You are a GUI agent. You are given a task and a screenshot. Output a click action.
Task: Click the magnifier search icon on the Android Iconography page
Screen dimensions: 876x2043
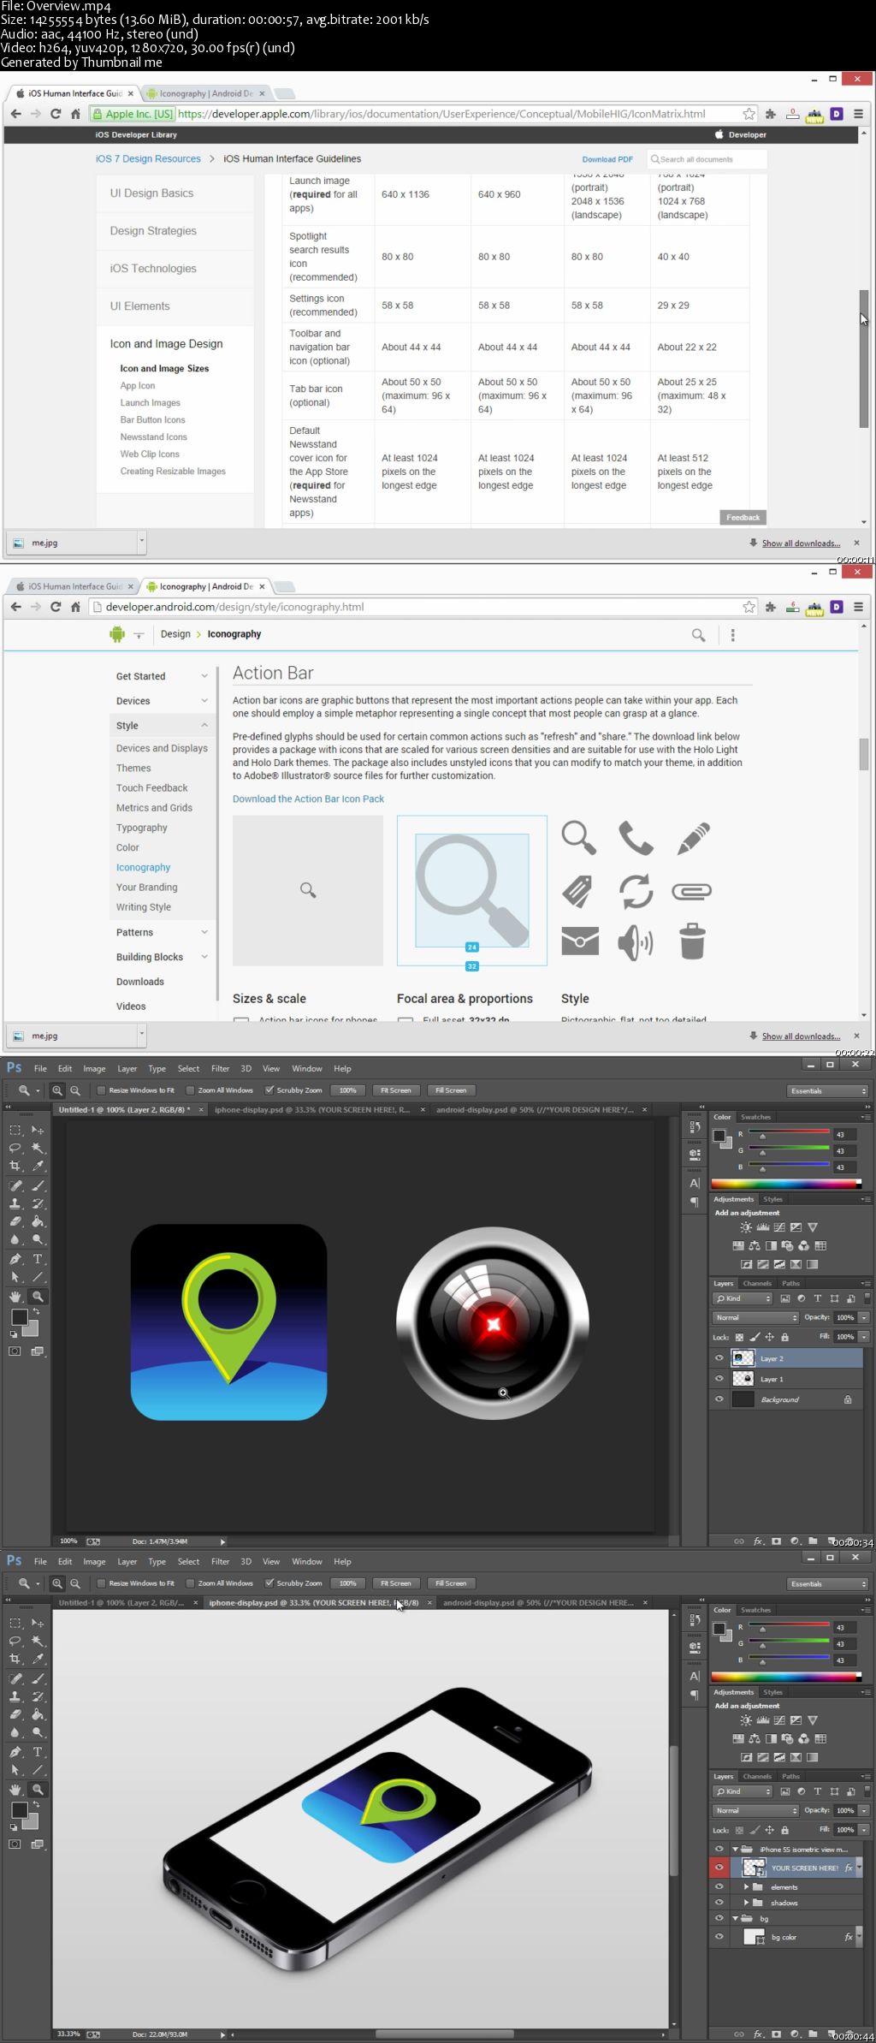coord(699,635)
